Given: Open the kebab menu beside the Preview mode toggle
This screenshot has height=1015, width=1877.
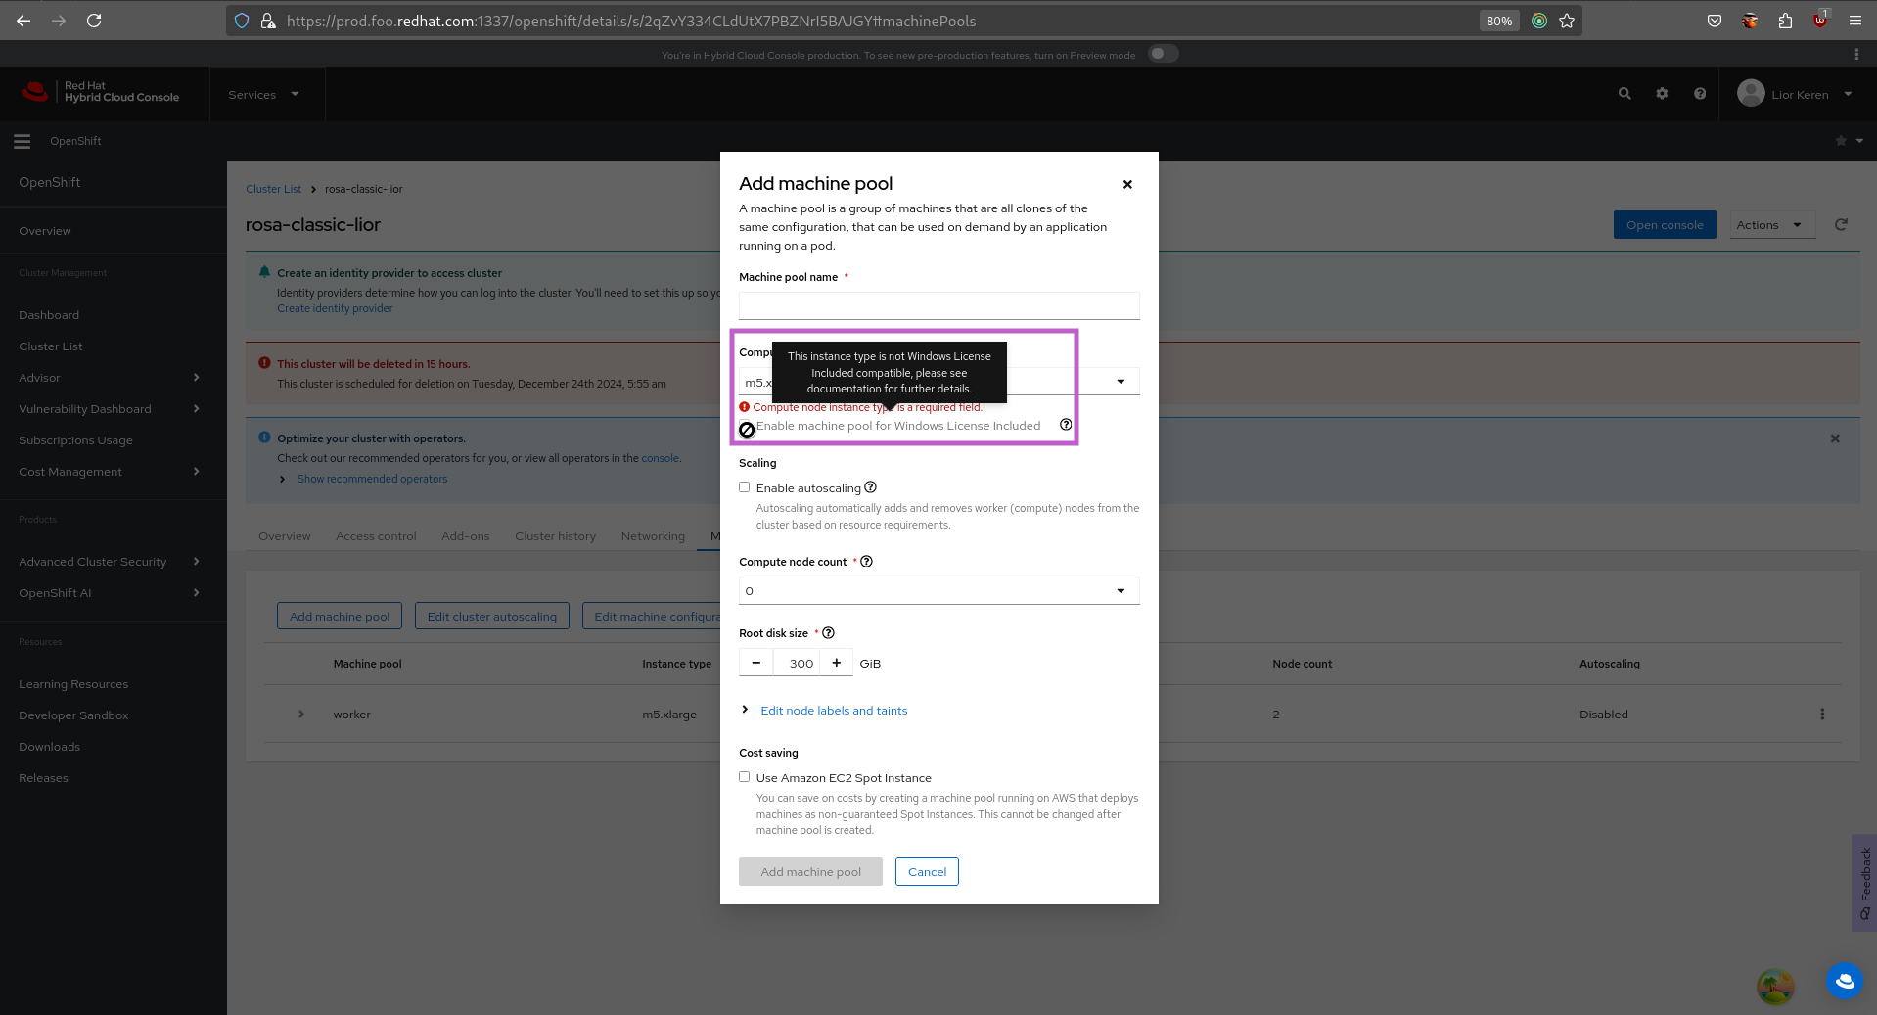Looking at the screenshot, I should (1856, 55).
